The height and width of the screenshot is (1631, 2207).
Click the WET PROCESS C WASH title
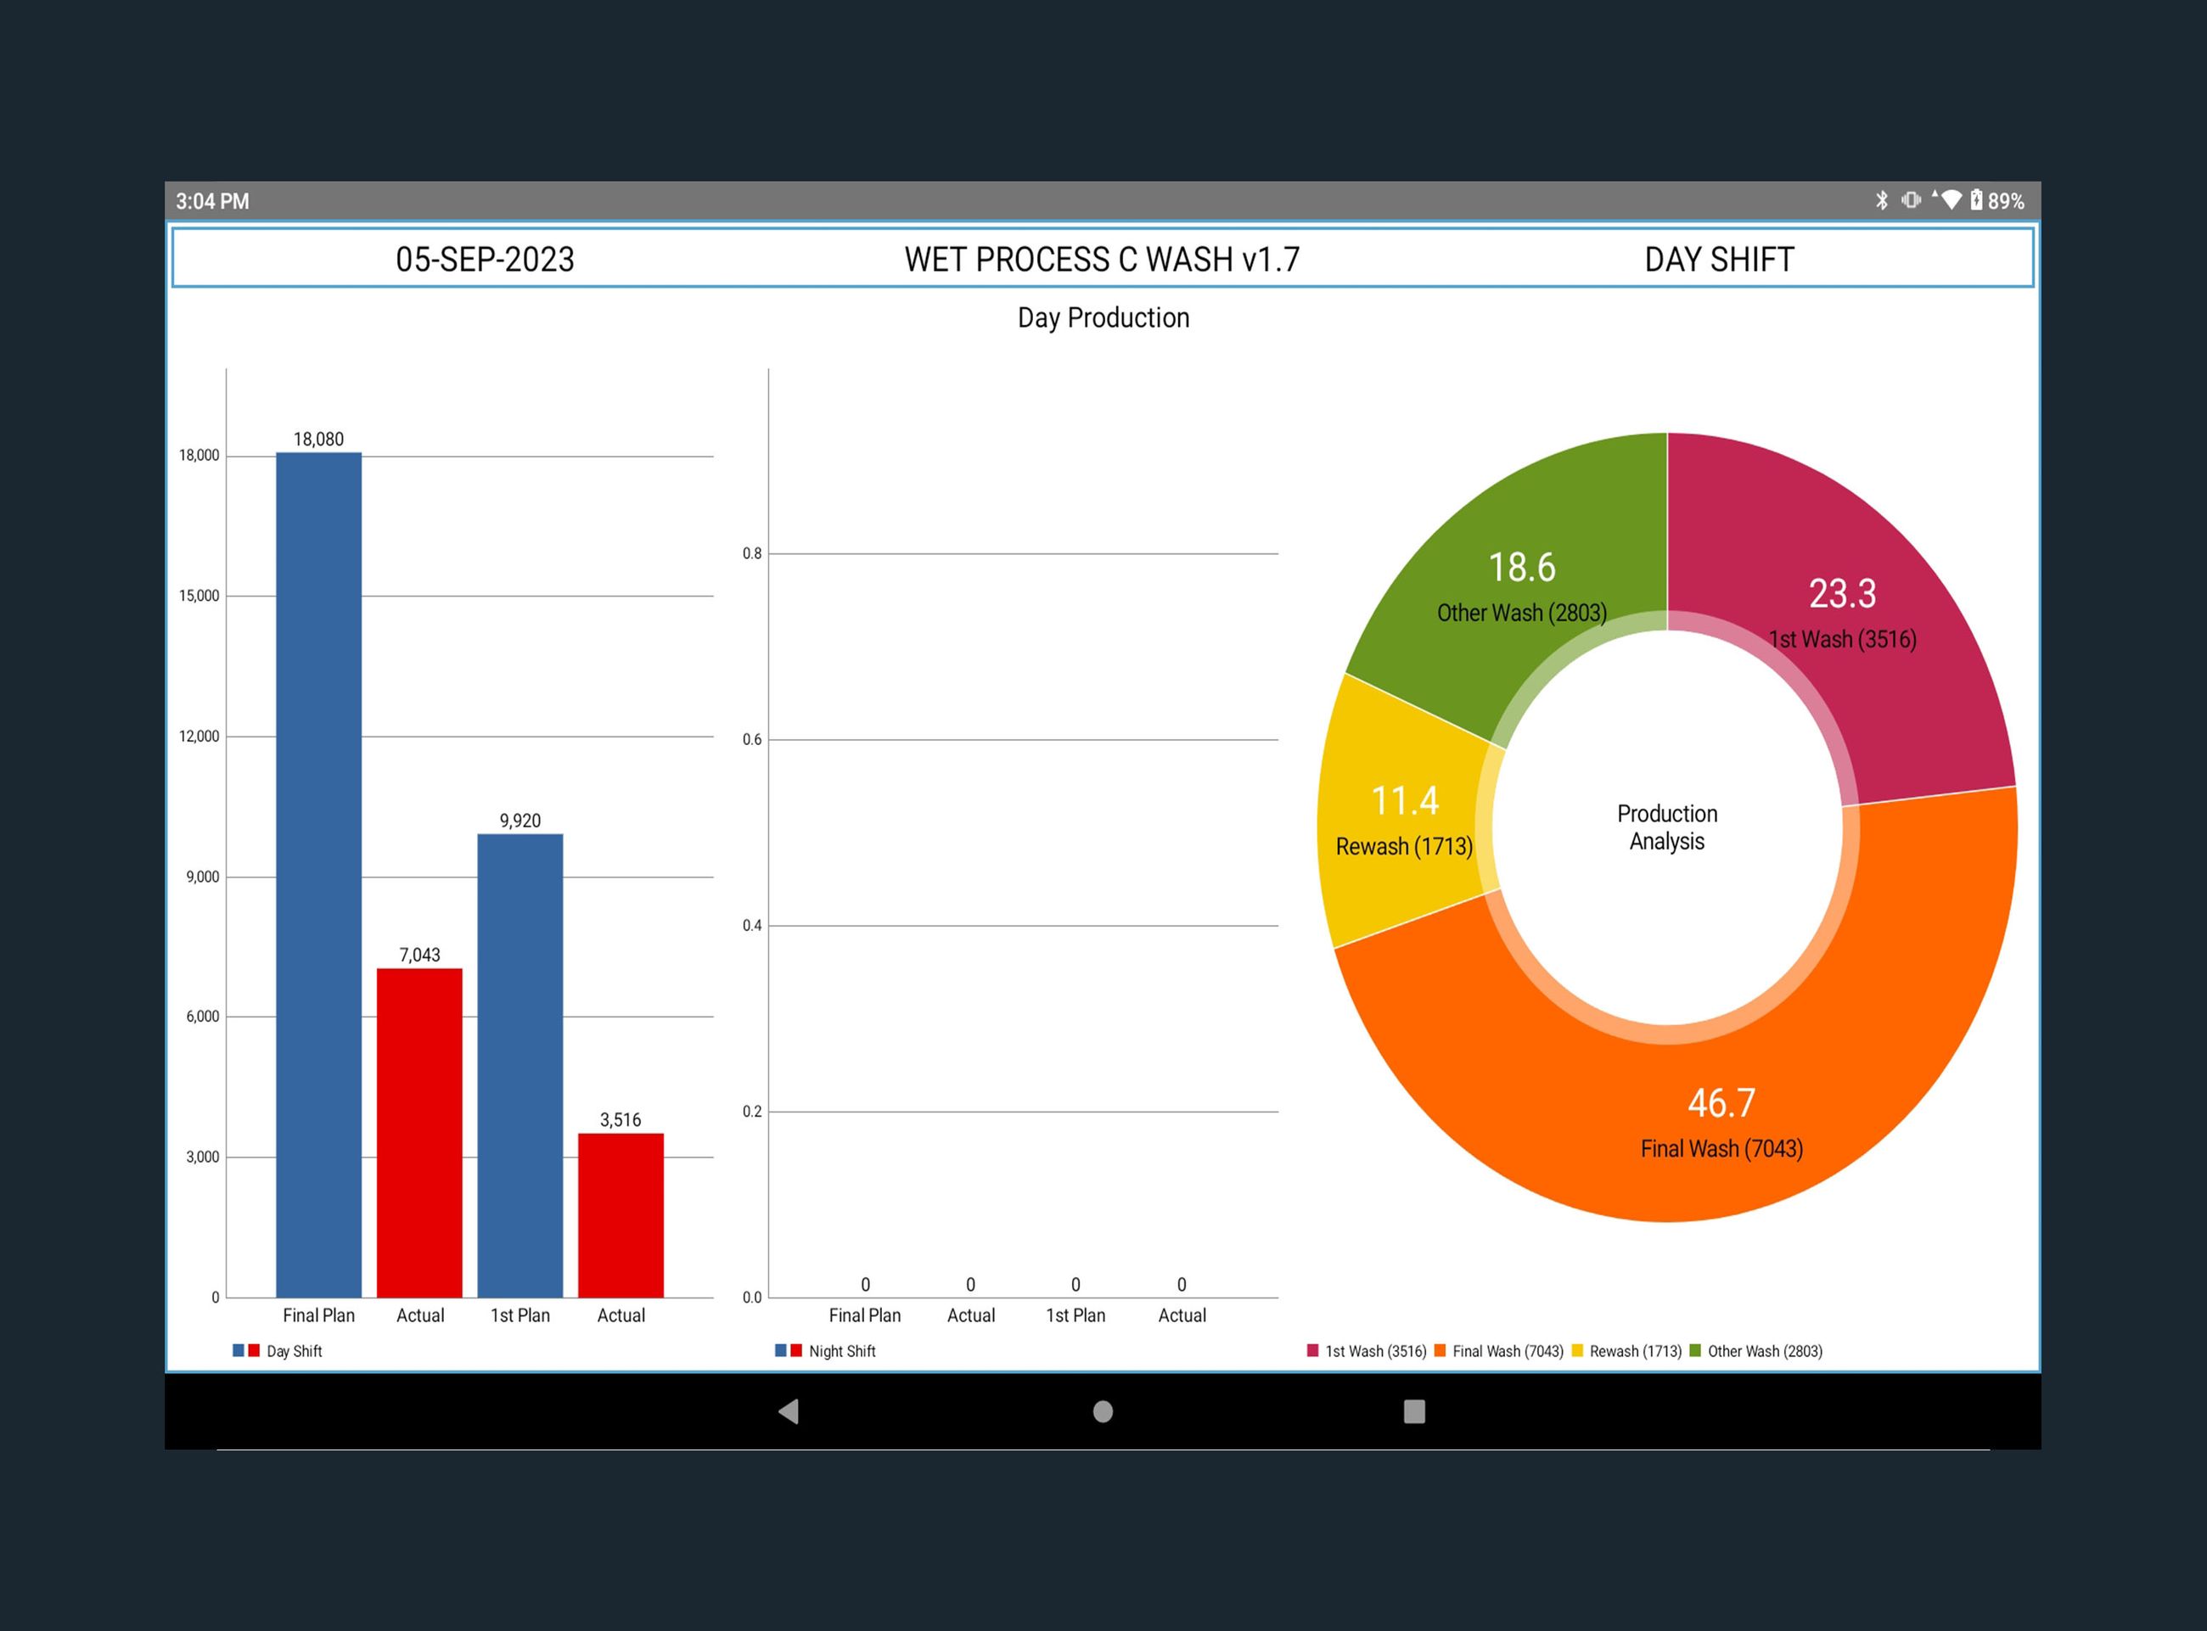[x=1102, y=260]
